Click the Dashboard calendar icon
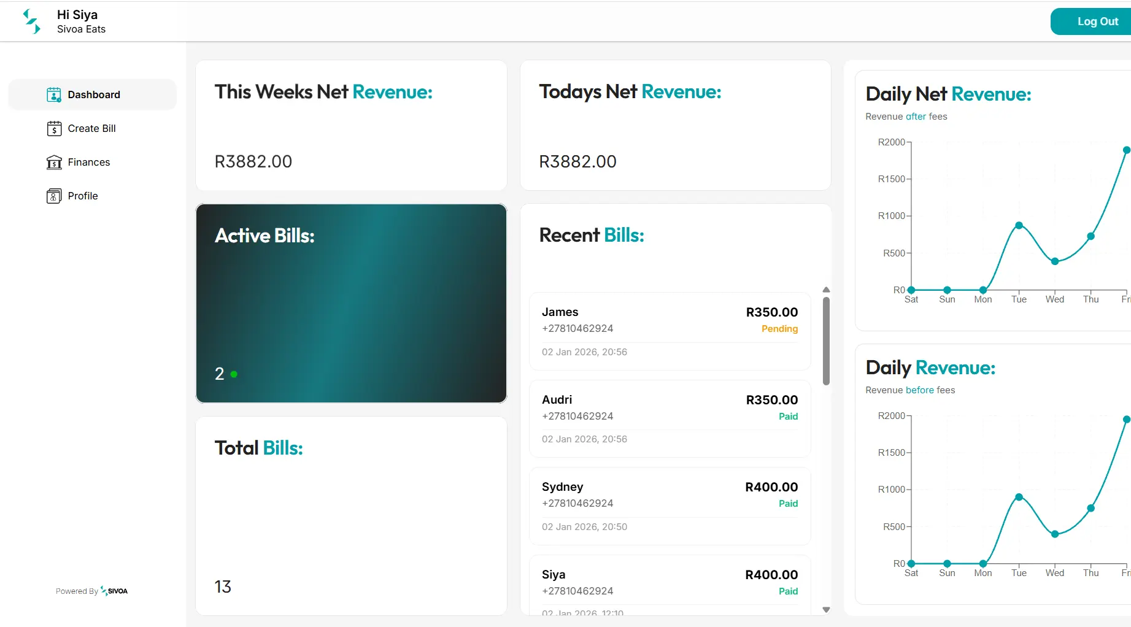Viewport: 1131px width, 627px height. (54, 94)
